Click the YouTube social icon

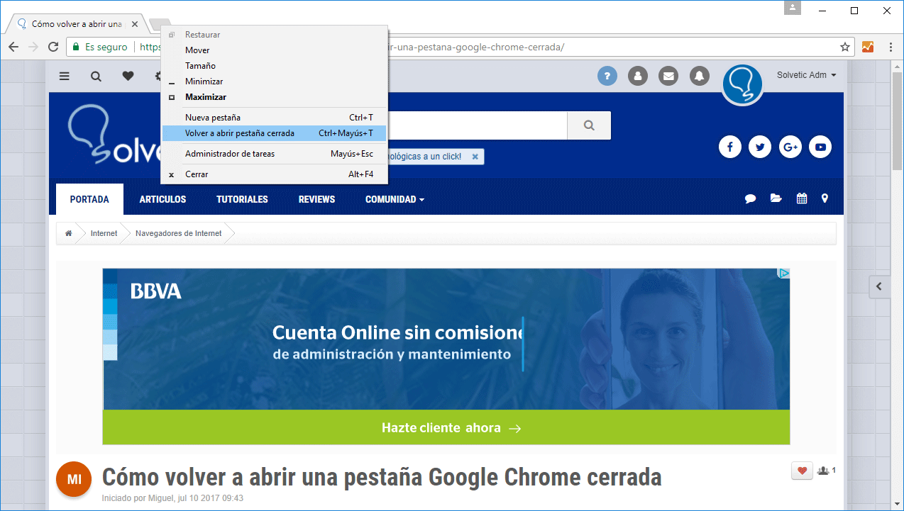(820, 147)
